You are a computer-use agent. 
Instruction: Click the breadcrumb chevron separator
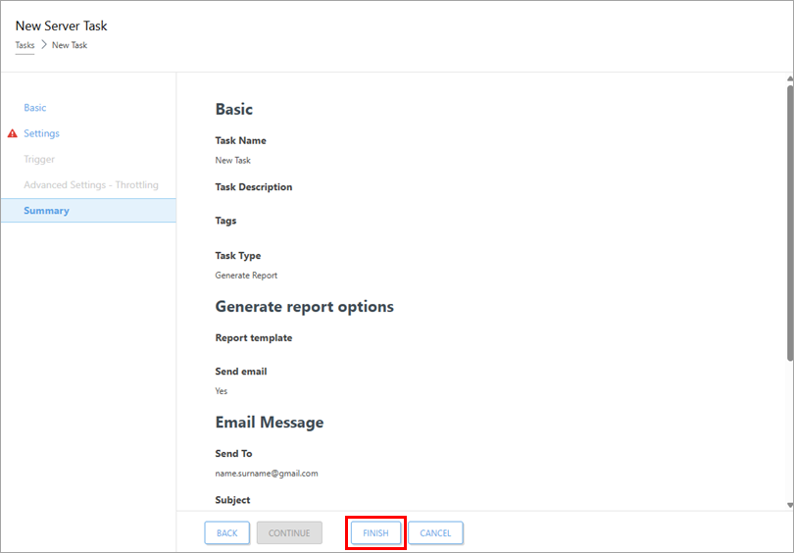pos(43,45)
